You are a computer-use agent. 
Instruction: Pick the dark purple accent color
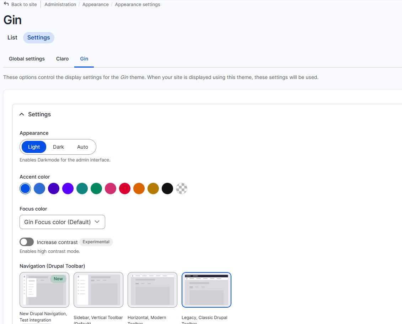(x=54, y=188)
